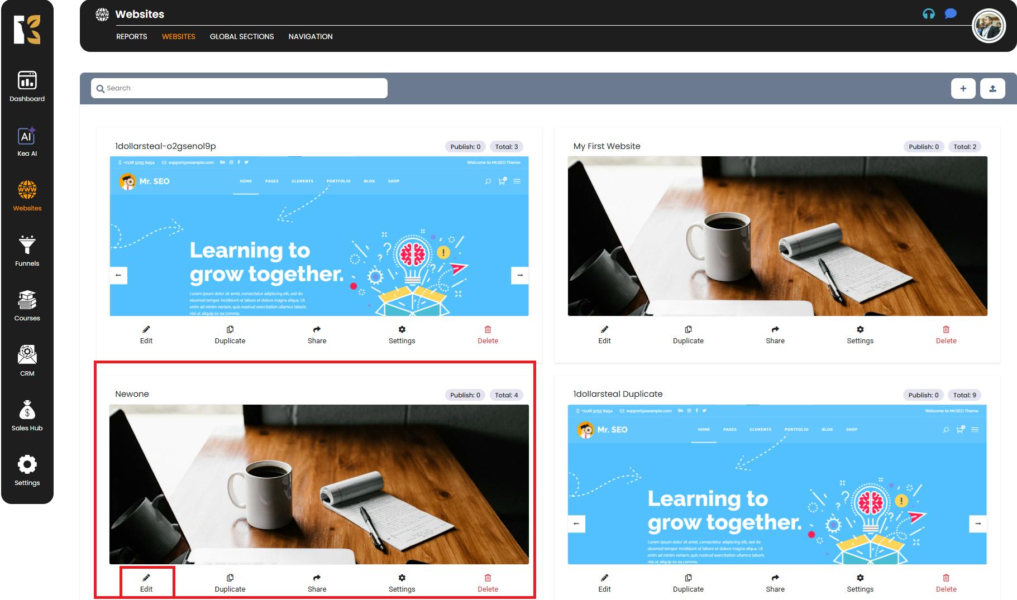1017x600 pixels.
Task: Open the chat messages icon
Action: coord(950,14)
